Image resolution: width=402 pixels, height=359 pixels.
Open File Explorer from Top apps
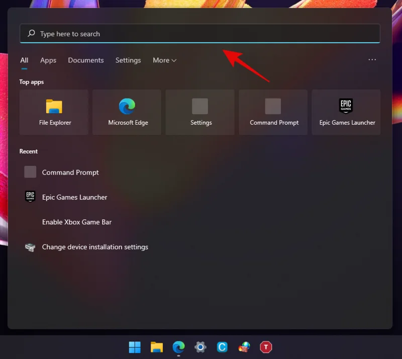click(54, 112)
